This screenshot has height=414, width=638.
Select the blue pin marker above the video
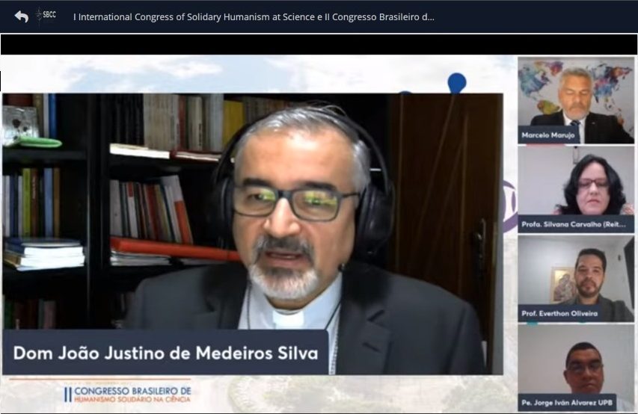coord(456,82)
